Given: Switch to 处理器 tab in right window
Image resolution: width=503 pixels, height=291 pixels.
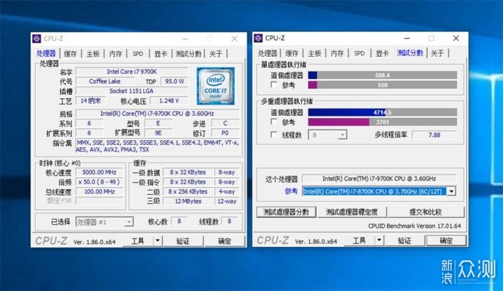Looking at the screenshot, I should [x=268, y=53].
